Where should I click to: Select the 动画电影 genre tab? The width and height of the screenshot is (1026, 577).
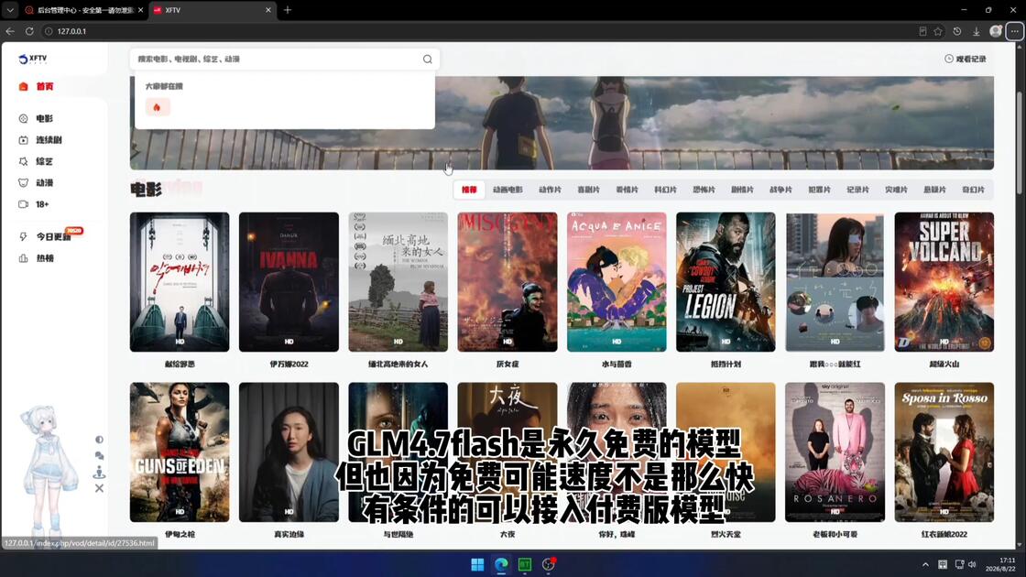[508, 190]
